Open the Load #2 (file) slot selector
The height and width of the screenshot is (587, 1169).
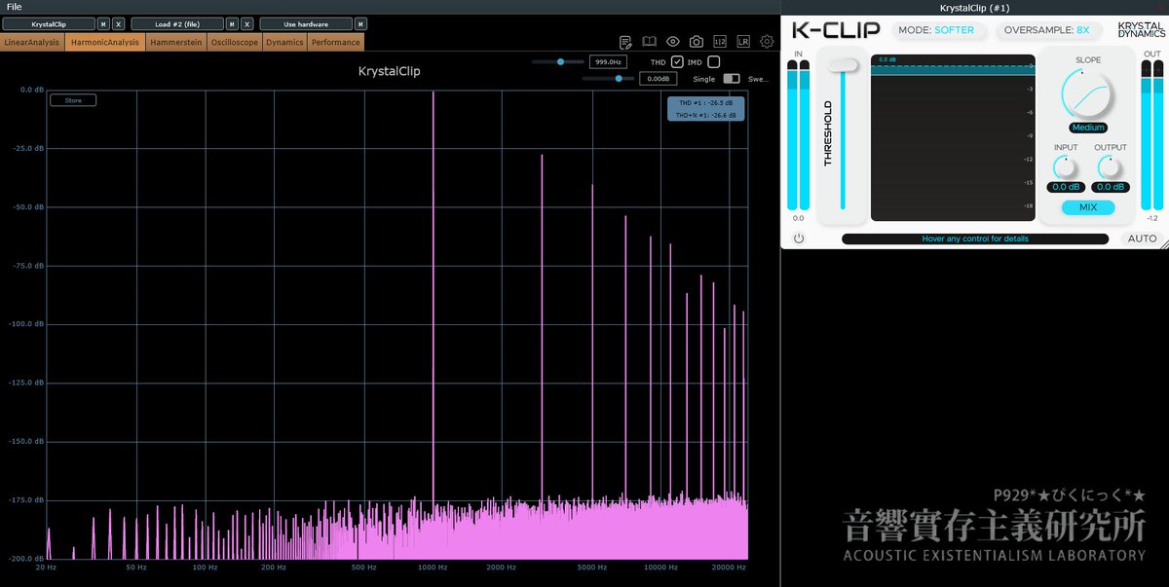pyautogui.click(x=177, y=23)
